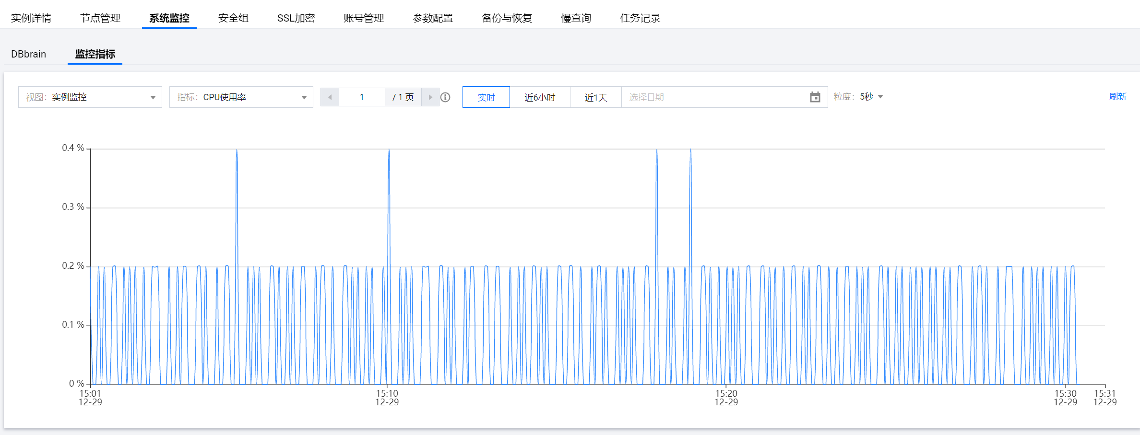
Task: Select the 实时 time range button
Action: click(486, 97)
